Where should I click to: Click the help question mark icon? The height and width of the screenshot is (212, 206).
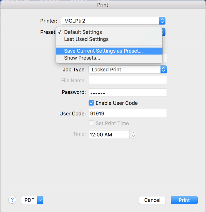pyautogui.click(x=12, y=200)
